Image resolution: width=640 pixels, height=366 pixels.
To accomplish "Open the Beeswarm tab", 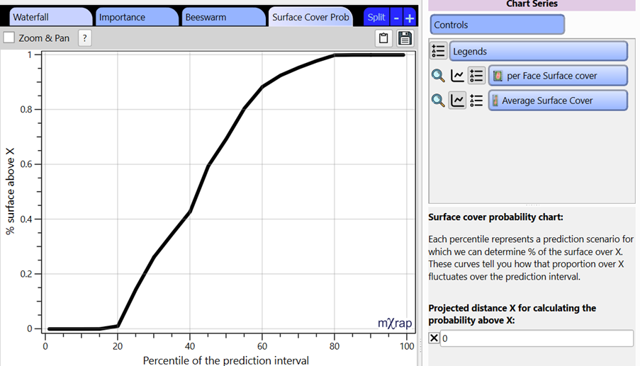I will 220,17.
